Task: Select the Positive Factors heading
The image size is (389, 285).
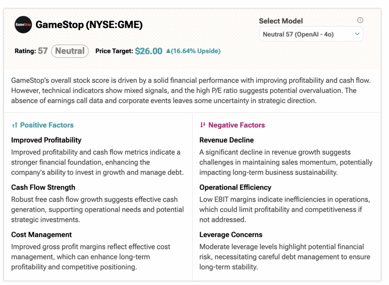Action: click(47, 125)
